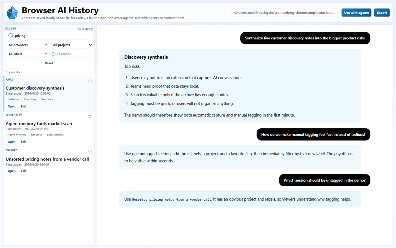Screen dimensions: 396x248
Task: Click the Browser AI History title
Action: (x=60, y=11)
